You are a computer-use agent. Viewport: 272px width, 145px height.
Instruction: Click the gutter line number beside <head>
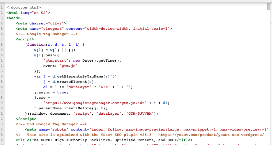pos(2,18)
